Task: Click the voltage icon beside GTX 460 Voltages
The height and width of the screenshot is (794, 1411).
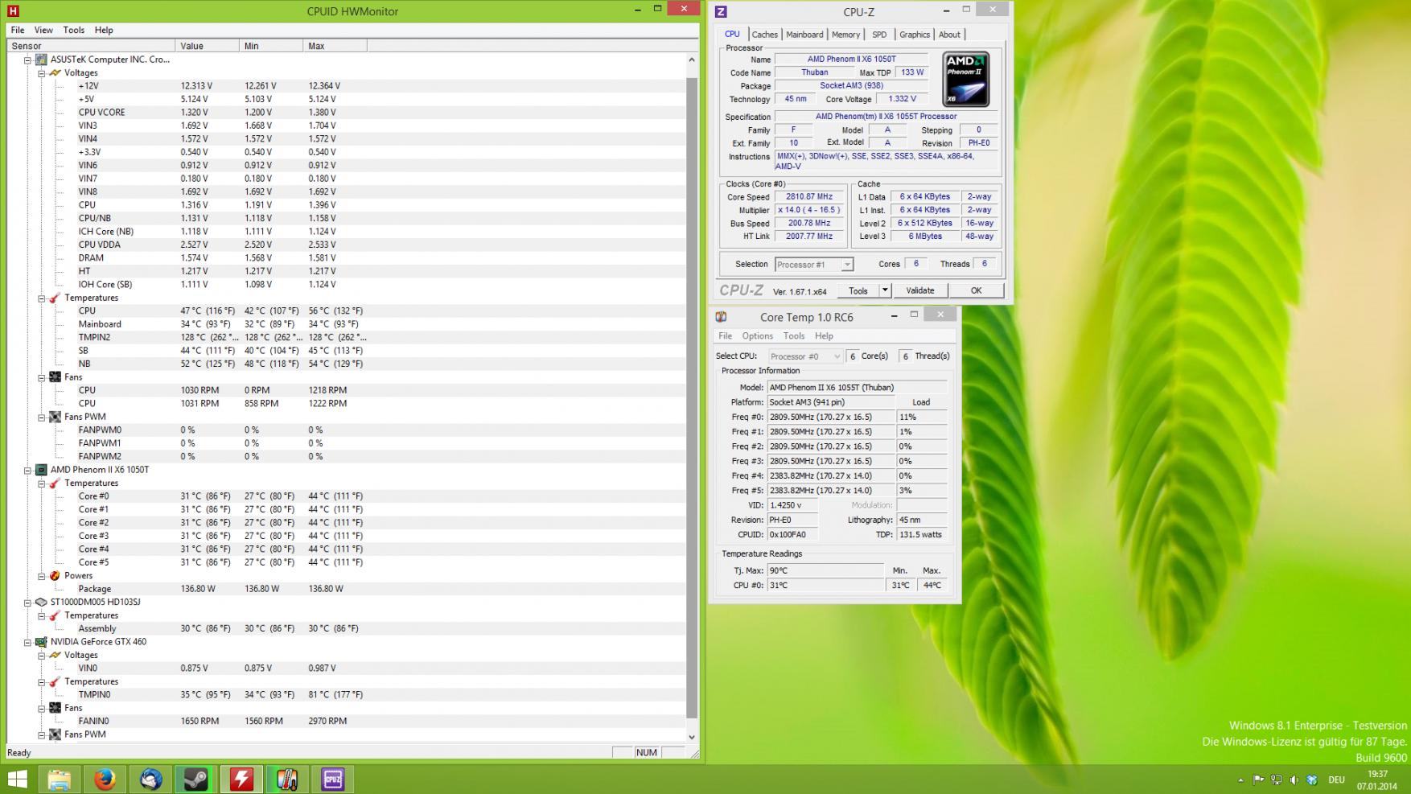Action: (55, 656)
